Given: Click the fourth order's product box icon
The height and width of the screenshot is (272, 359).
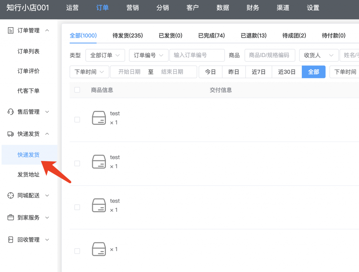Looking at the screenshot, I should (x=99, y=249).
